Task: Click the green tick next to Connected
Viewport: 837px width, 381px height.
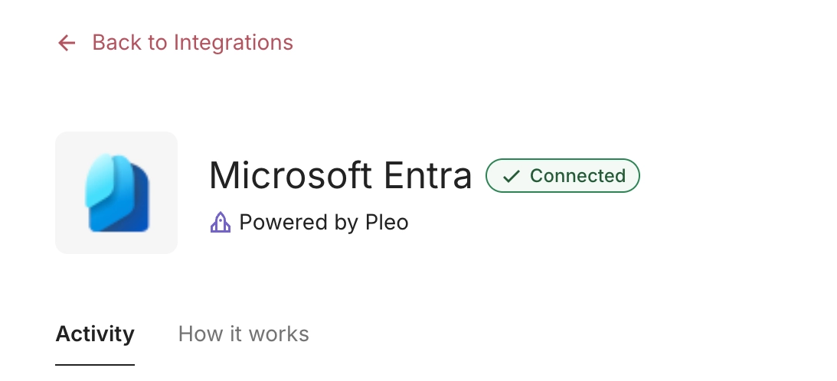Action: tap(511, 177)
